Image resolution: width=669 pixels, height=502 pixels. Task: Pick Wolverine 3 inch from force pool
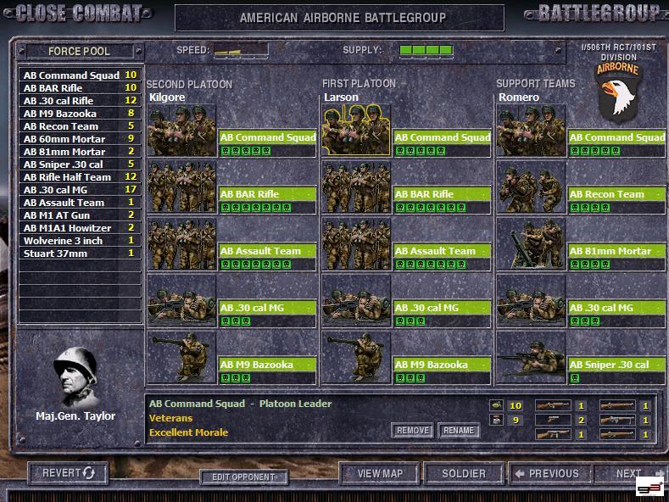point(81,240)
